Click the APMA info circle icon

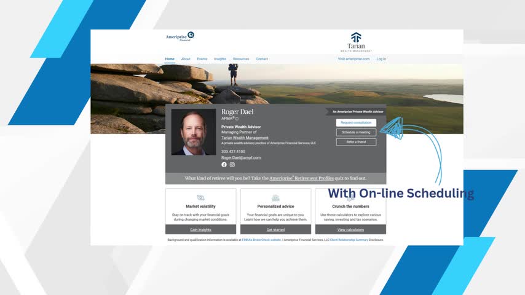click(x=237, y=119)
